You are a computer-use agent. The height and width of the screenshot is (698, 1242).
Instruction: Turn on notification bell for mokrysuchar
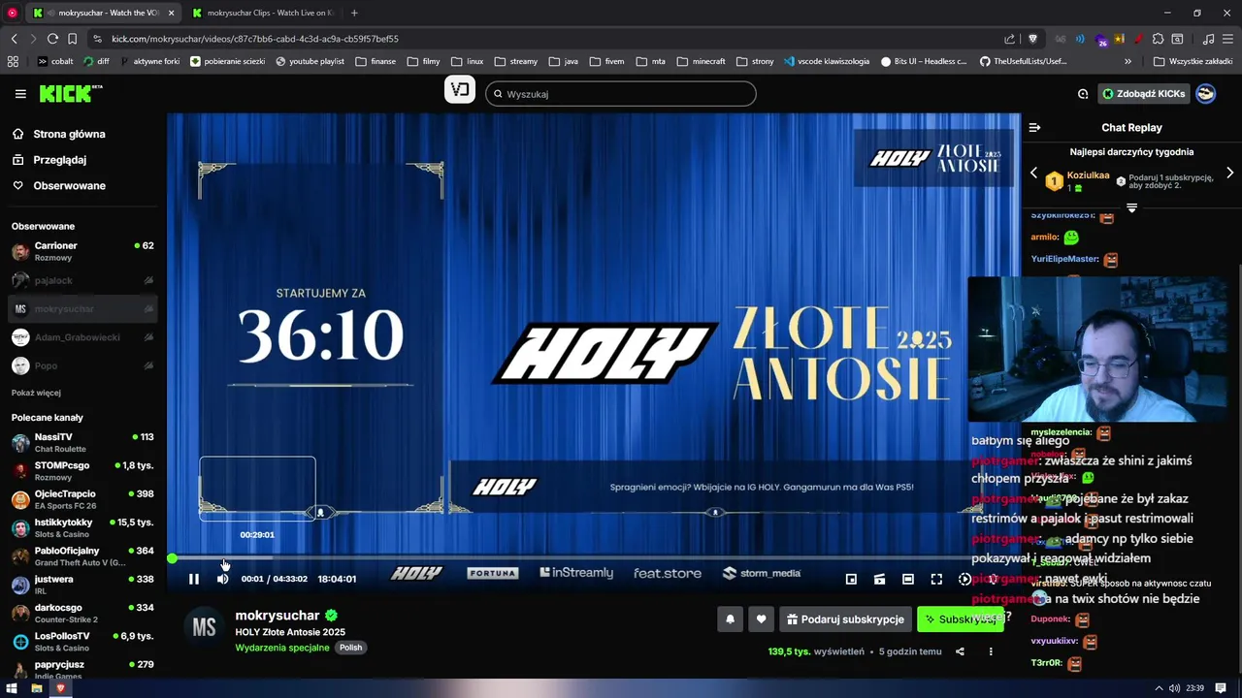click(x=731, y=619)
